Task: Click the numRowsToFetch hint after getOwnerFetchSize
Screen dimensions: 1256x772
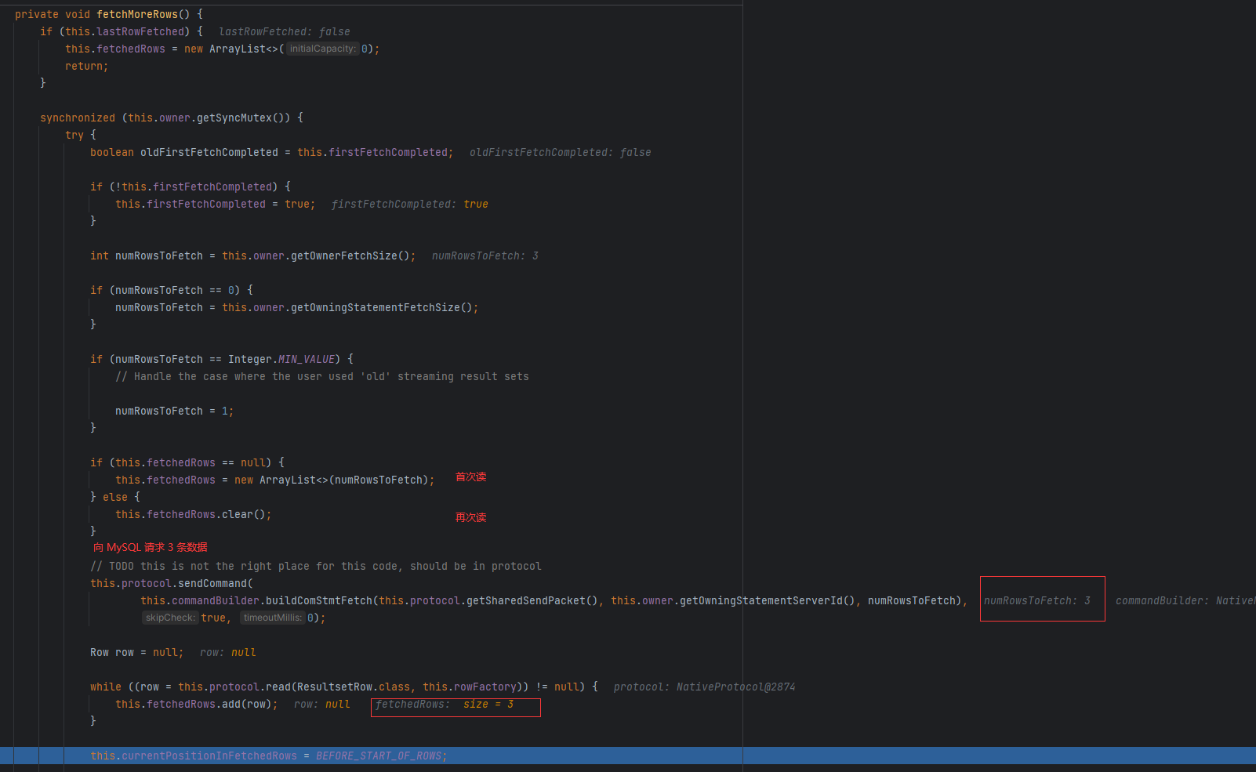Action: pyautogui.click(x=485, y=256)
